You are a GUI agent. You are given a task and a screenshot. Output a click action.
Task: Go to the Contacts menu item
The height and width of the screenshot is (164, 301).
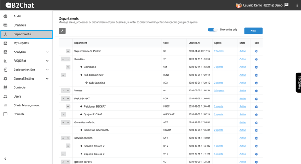27,87
